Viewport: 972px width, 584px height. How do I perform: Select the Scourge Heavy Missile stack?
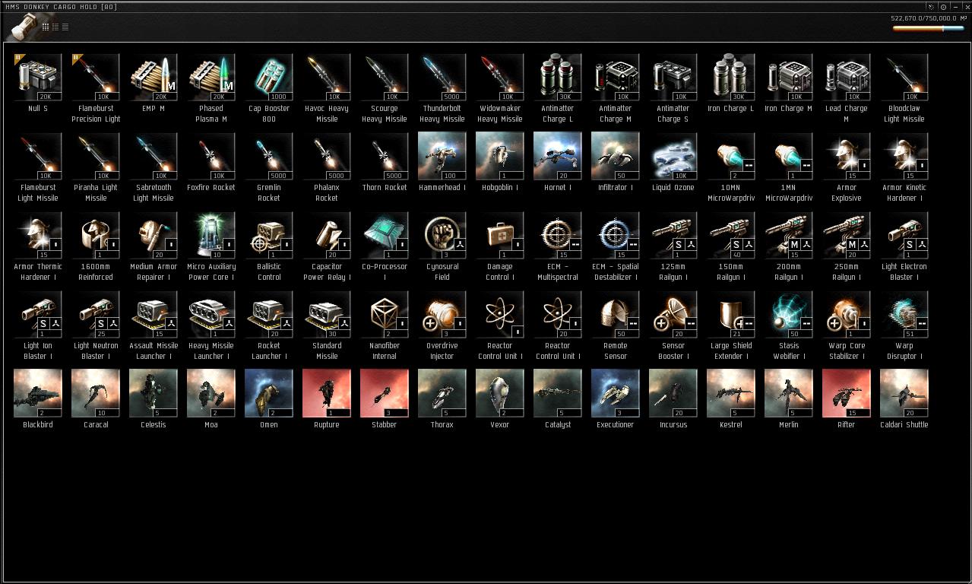385,77
